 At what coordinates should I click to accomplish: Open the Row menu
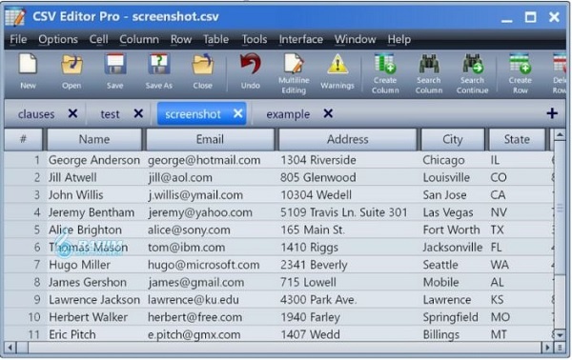point(181,39)
